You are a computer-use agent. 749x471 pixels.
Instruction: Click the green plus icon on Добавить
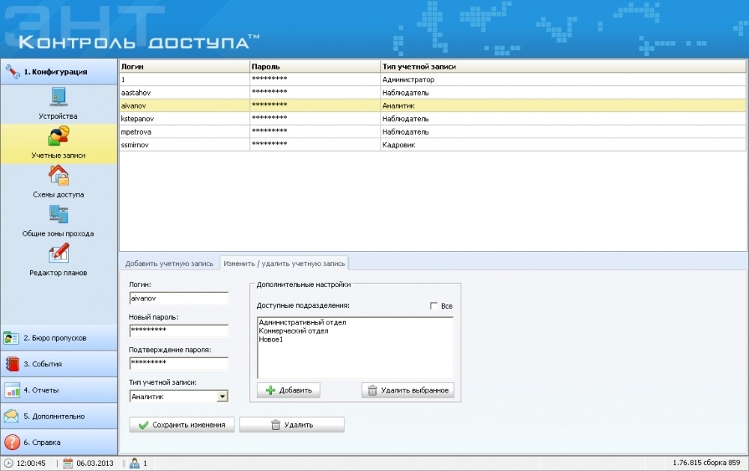270,390
